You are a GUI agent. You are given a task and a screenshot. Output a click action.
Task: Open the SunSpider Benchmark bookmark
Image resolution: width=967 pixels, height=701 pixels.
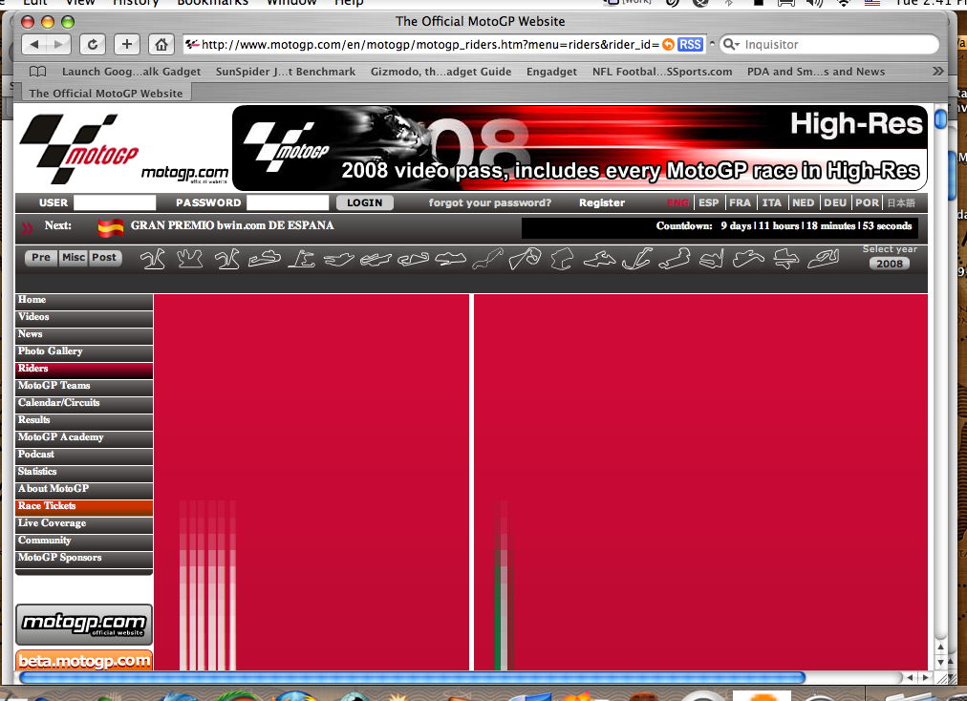click(x=286, y=72)
